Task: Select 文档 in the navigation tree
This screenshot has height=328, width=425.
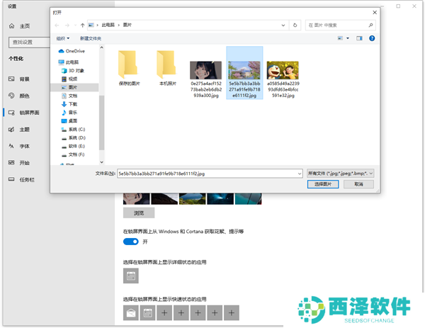Action: pyautogui.click(x=69, y=96)
